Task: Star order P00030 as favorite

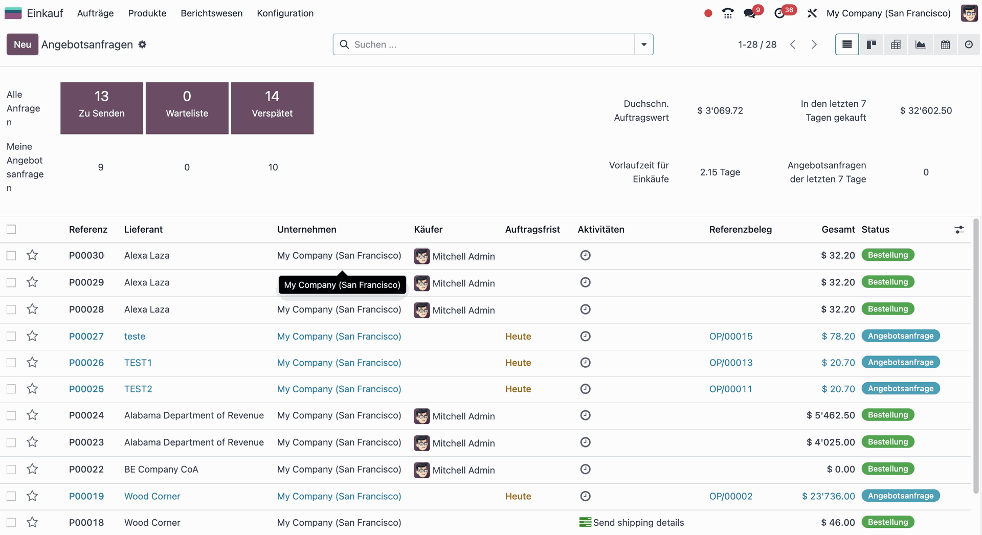Action: point(32,255)
